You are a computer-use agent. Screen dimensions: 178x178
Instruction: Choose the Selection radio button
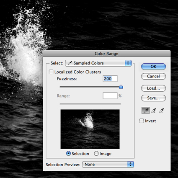click(x=68, y=154)
